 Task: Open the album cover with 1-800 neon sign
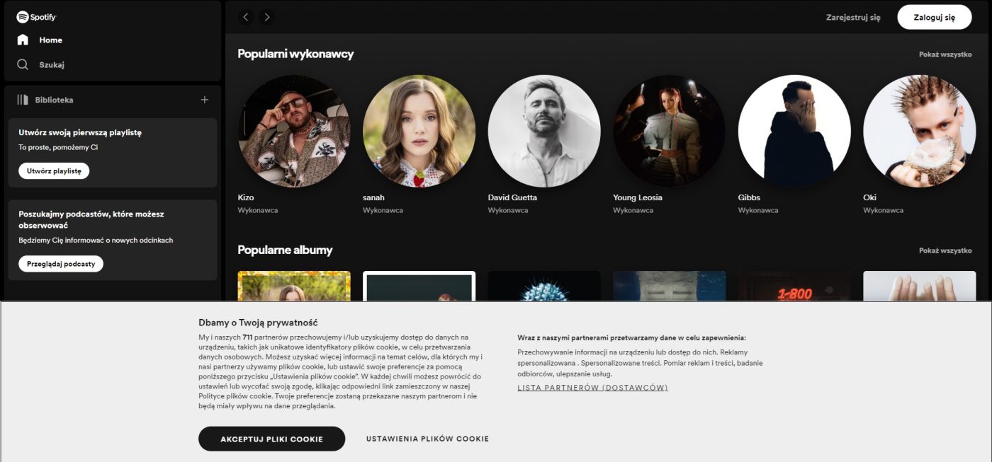794,286
